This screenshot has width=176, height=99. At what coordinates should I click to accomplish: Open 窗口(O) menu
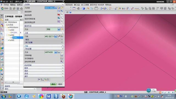[77, 5]
